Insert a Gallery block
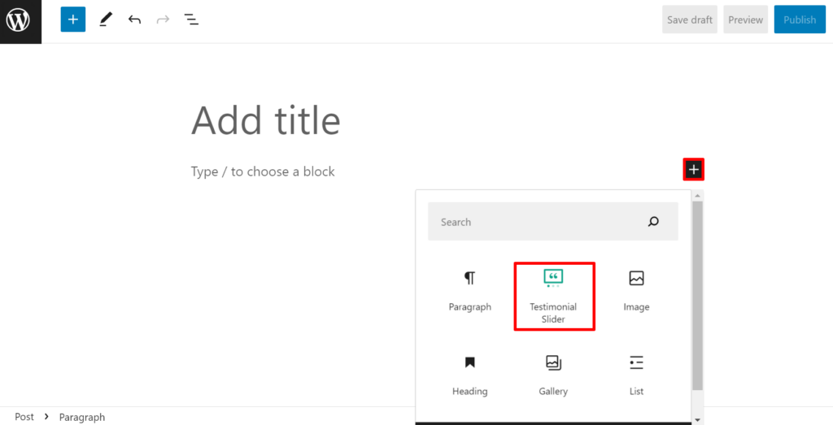Screen dimensions: 833x425 [553, 374]
